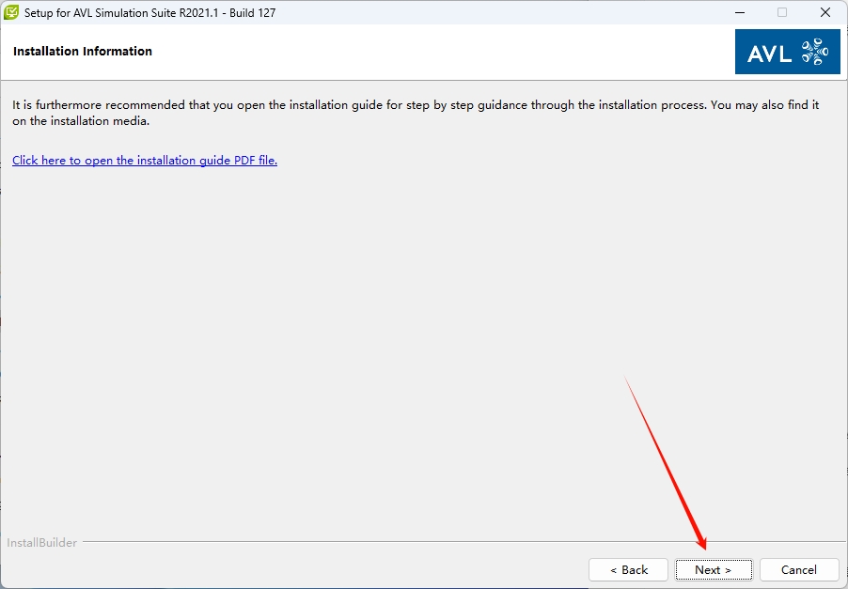Cancel the installation

click(799, 570)
